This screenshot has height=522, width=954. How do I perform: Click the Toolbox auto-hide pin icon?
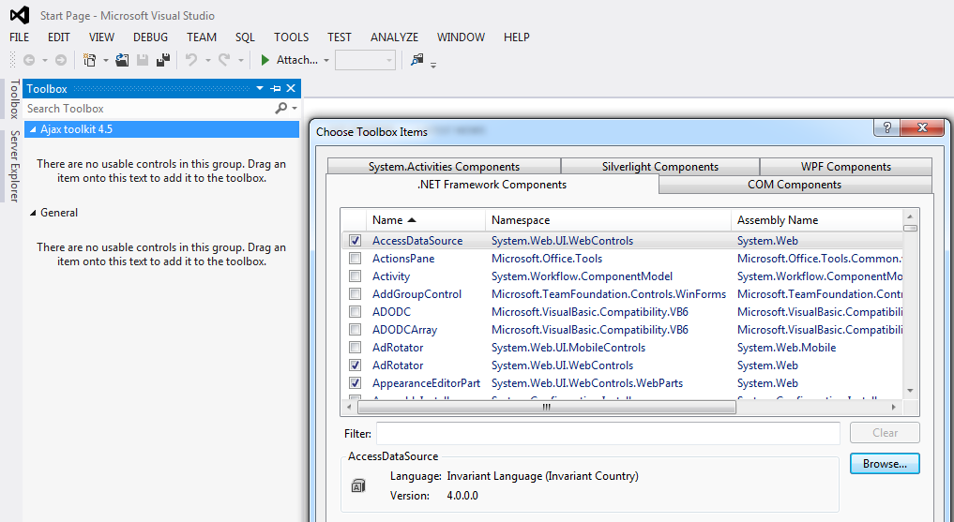(x=276, y=89)
